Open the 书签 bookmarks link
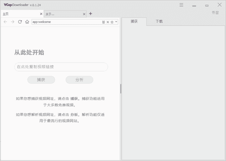Viewport: 226px width, 161px height. [x=215, y=12]
